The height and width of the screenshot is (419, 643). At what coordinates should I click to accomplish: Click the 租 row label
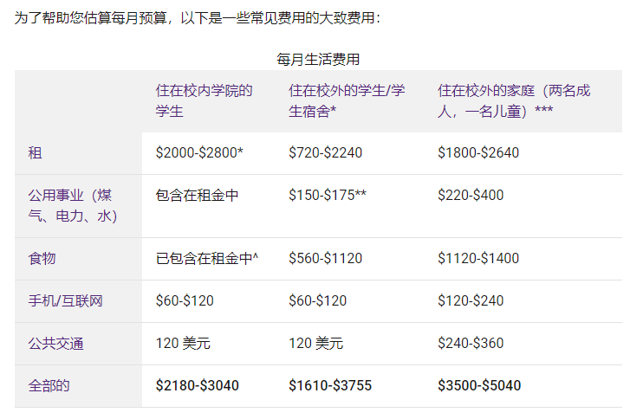coord(35,152)
